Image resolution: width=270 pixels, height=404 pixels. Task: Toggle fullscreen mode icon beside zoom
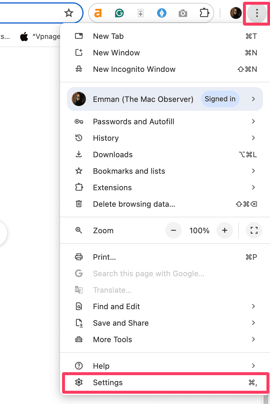(254, 230)
